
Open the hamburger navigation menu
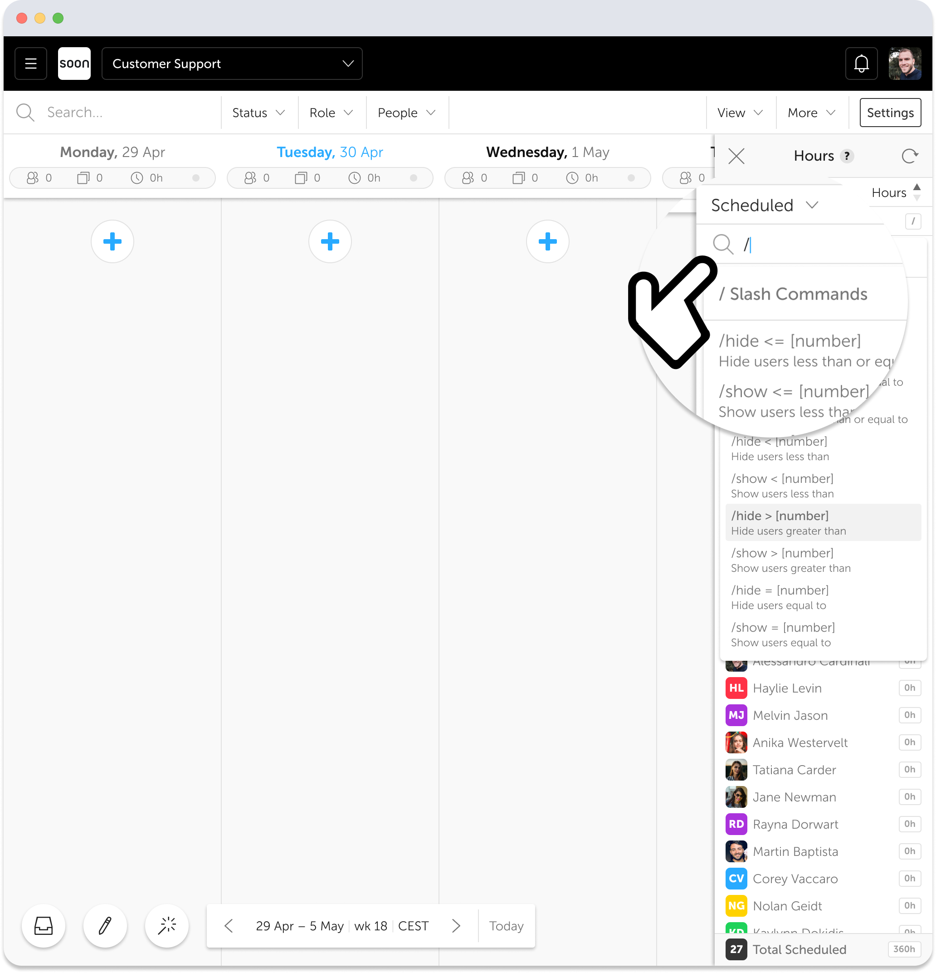tap(31, 64)
